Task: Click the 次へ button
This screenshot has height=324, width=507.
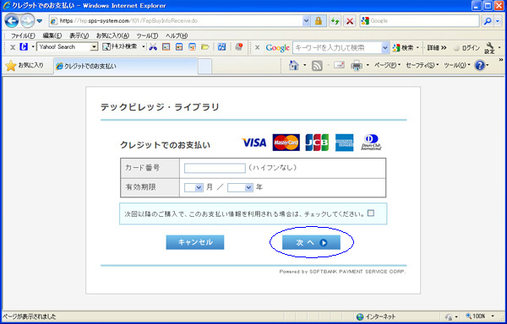Action: point(311,243)
